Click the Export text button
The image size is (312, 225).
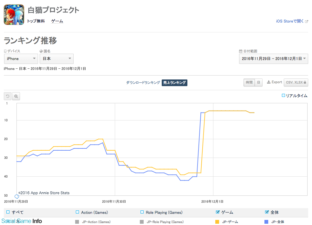[x=277, y=82]
